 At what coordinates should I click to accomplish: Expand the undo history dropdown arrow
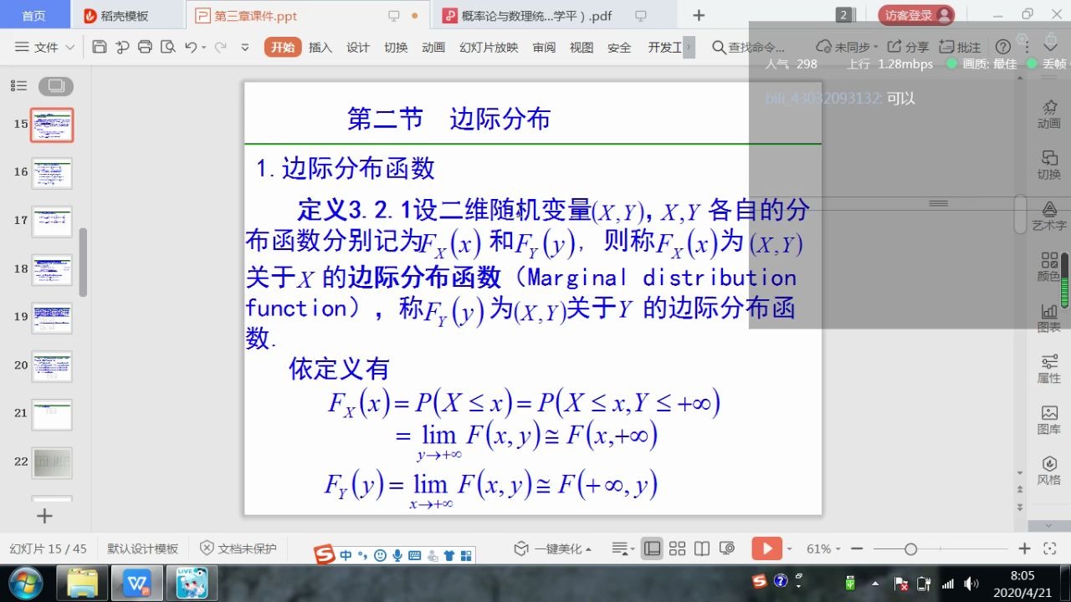(x=204, y=48)
